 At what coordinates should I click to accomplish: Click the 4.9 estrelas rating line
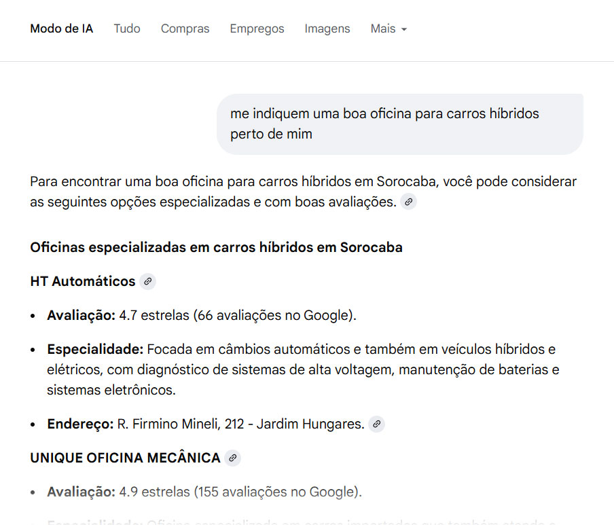204,492
